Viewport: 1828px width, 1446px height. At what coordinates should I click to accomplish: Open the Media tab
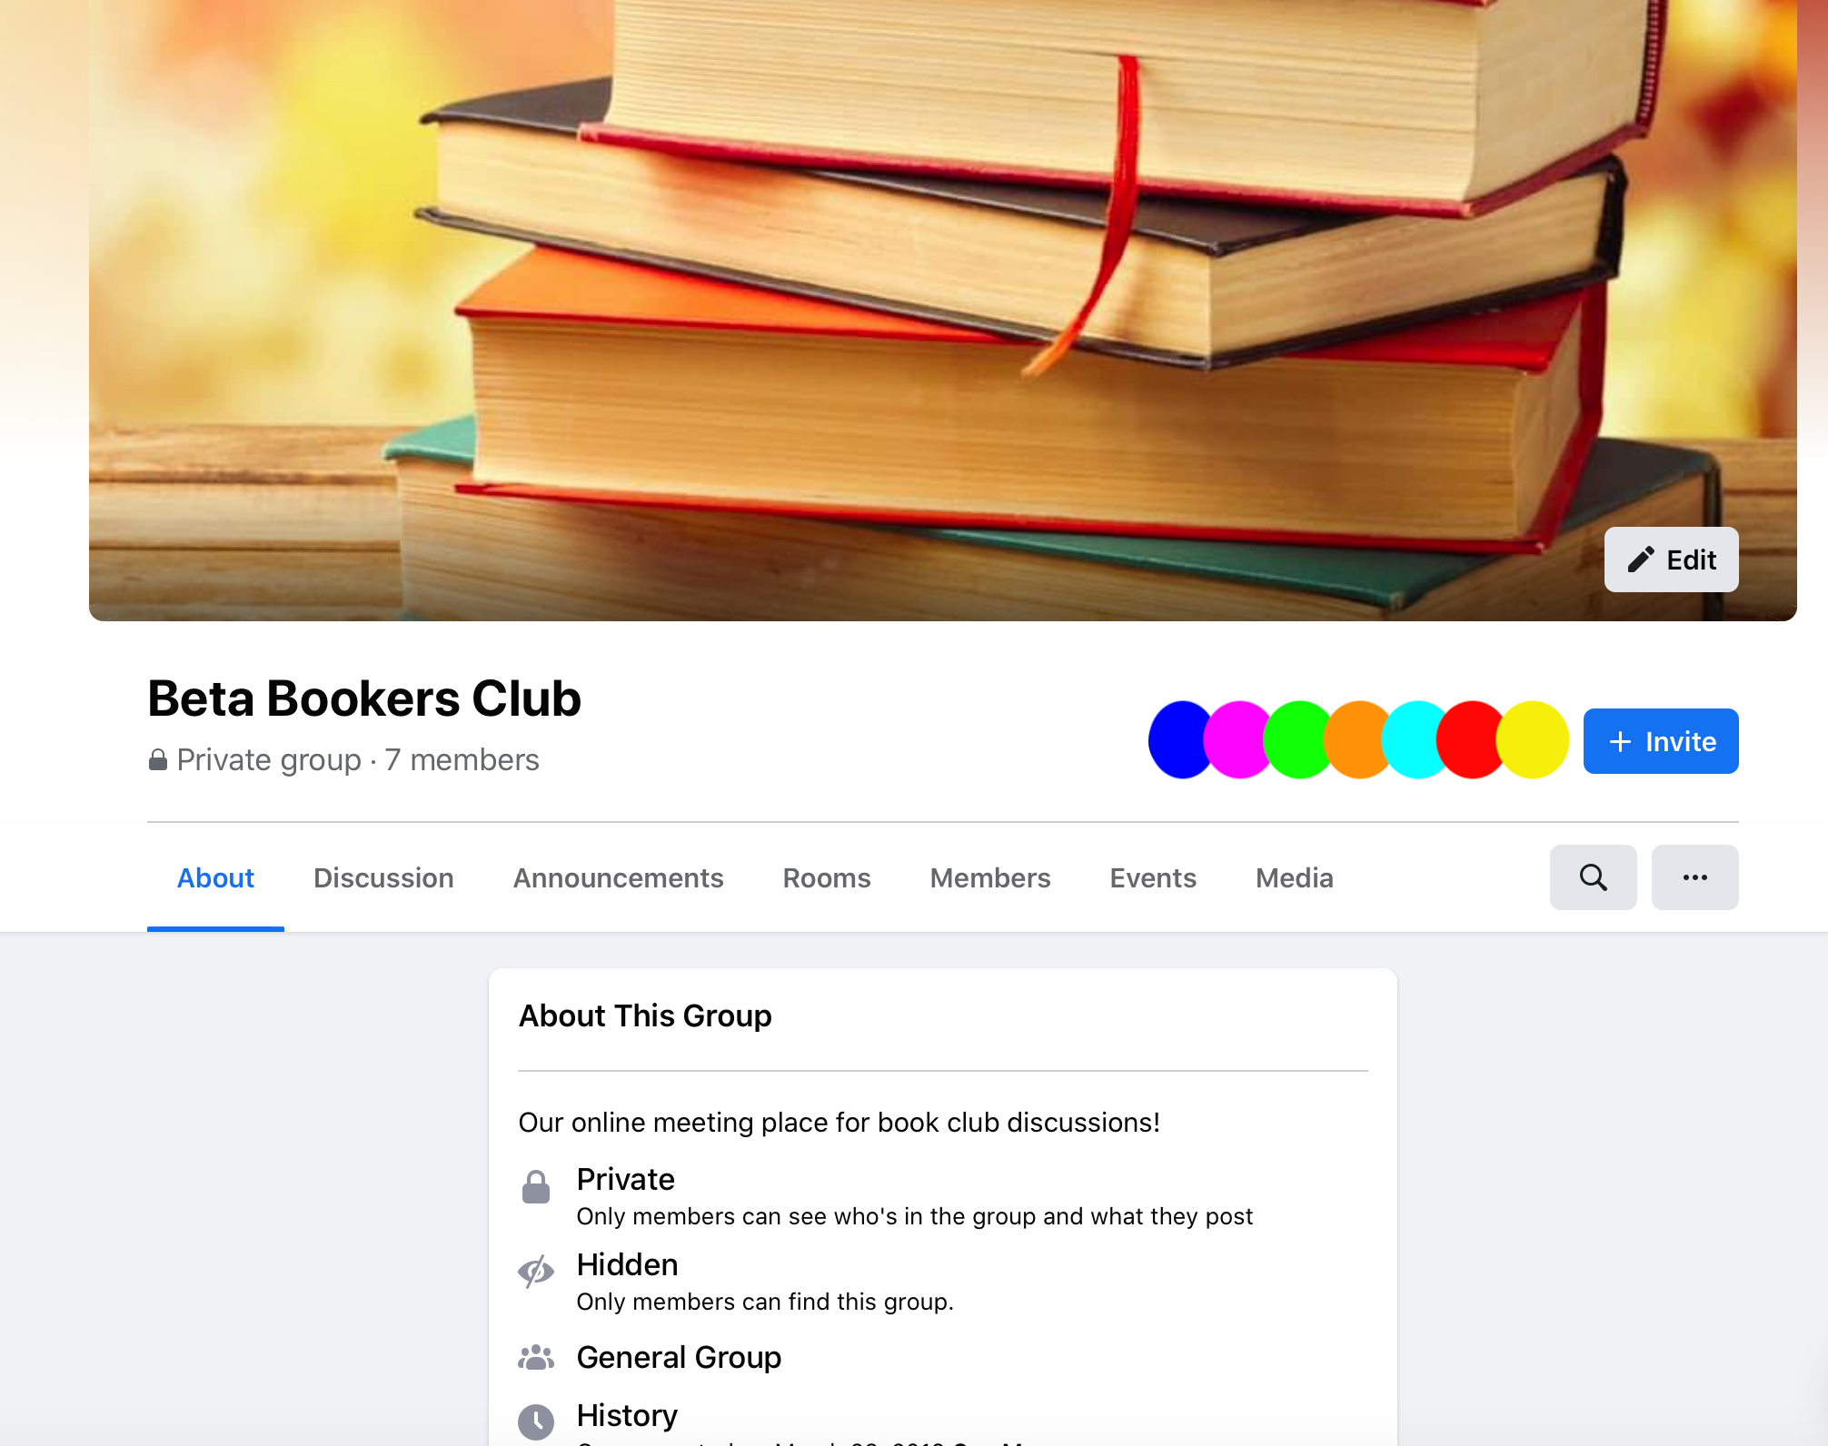pos(1294,878)
